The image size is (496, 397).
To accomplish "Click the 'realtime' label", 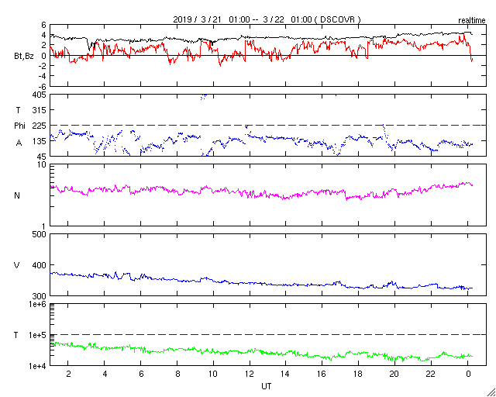I will [472, 21].
